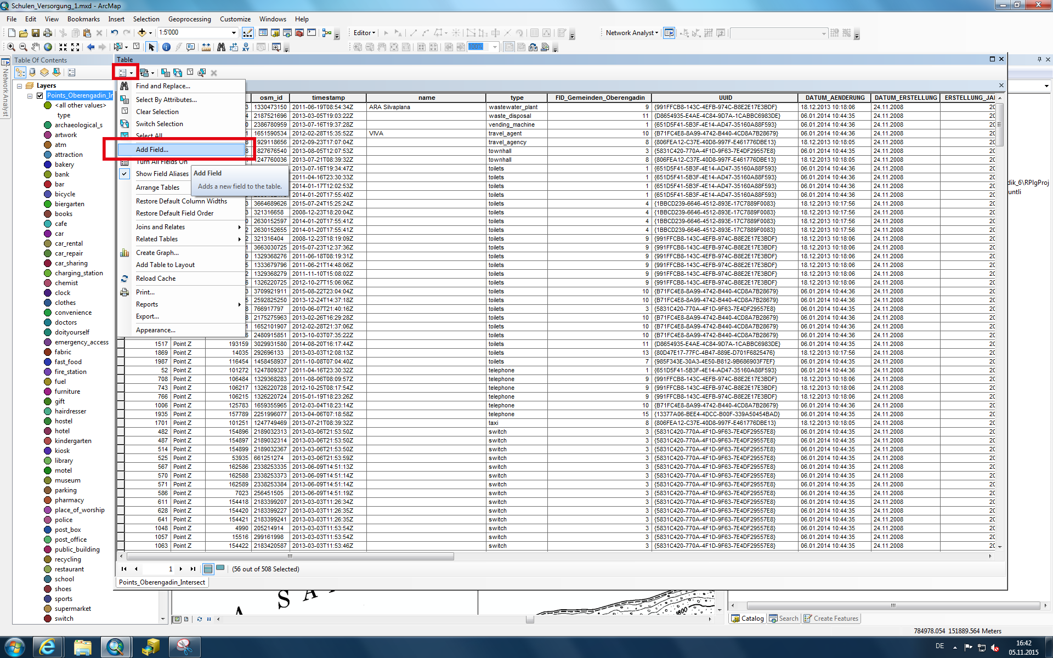Click the Find binoculars icon

(221, 47)
